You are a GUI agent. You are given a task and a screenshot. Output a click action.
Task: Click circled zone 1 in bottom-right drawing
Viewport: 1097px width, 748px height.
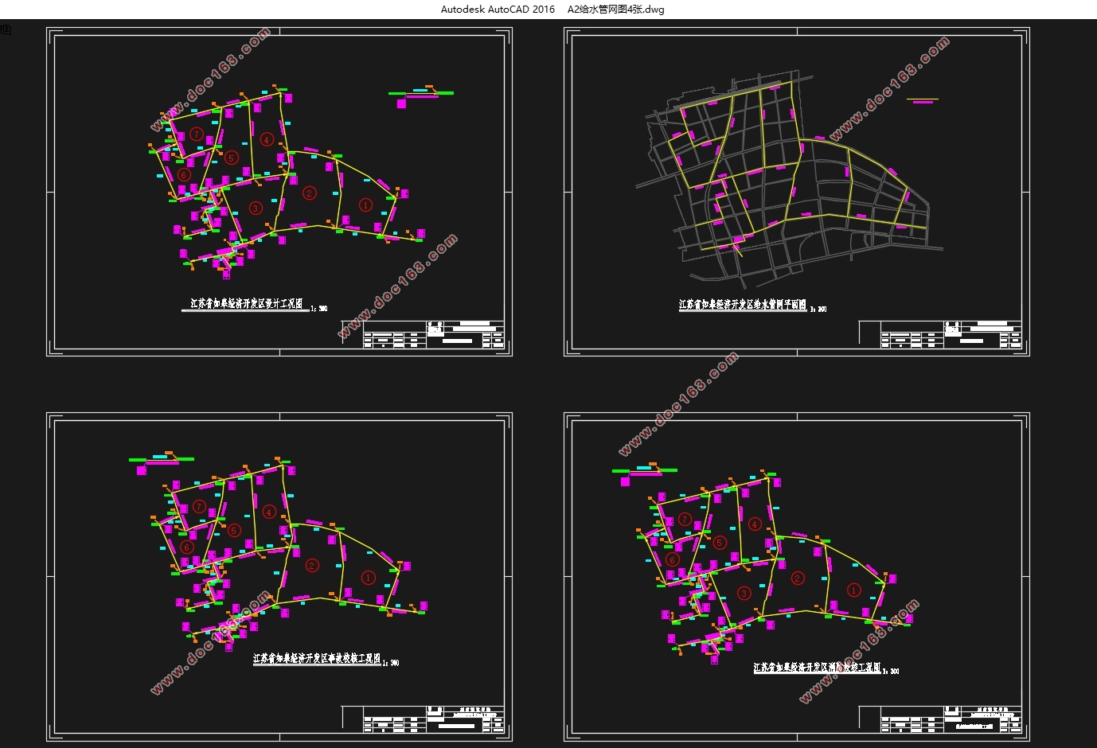pos(854,590)
